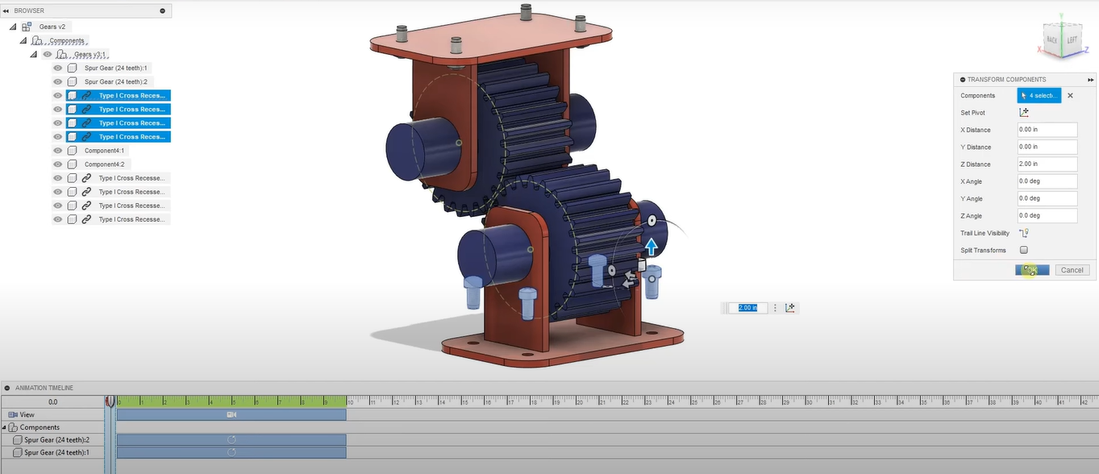Click the Z Distance input field
Image resolution: width=1099 pixels, height=474 pixels.
tap(1047, 164)
